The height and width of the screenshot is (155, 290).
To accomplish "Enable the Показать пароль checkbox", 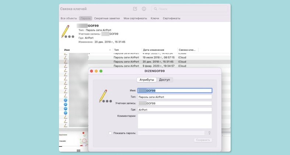I will [x=110, y=133].
